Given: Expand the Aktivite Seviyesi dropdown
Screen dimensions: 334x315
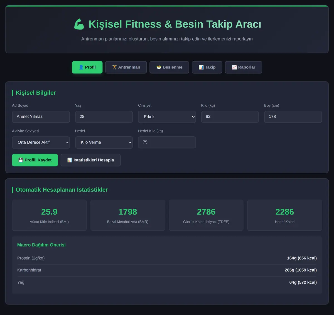Looking at the screenshot, I should pyautogui.click(x=41, y=142).
